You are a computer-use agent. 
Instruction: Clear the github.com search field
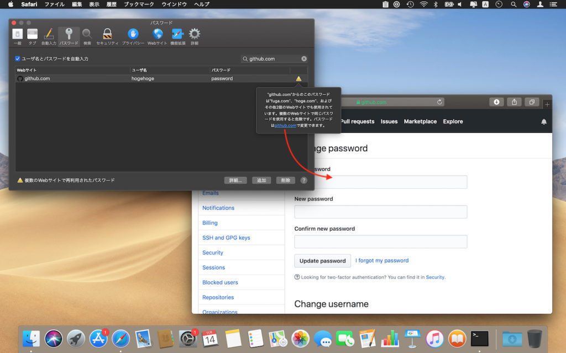(x=303, y=58)
